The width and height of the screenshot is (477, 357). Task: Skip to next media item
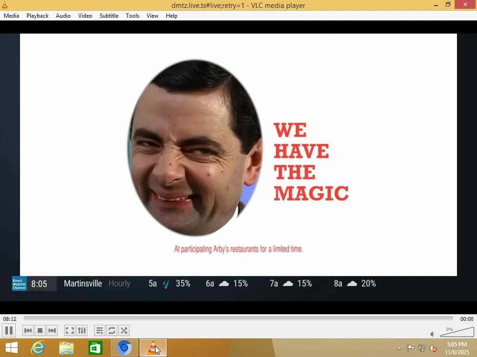(52, 331)
